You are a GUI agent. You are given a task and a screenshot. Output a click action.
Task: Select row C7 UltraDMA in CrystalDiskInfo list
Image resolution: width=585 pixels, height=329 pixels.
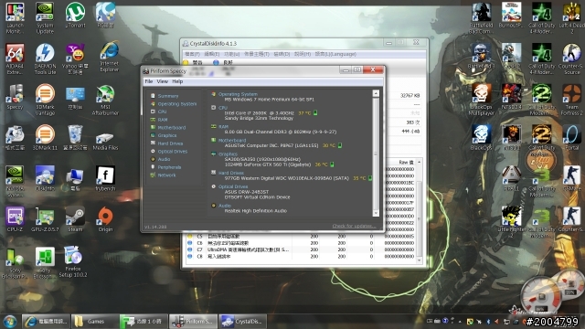(301, 249)
